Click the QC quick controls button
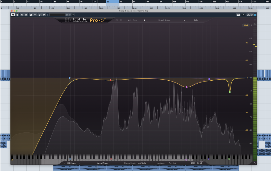The width and height of the screenshot is (272, 171). (x=248, y=15)
